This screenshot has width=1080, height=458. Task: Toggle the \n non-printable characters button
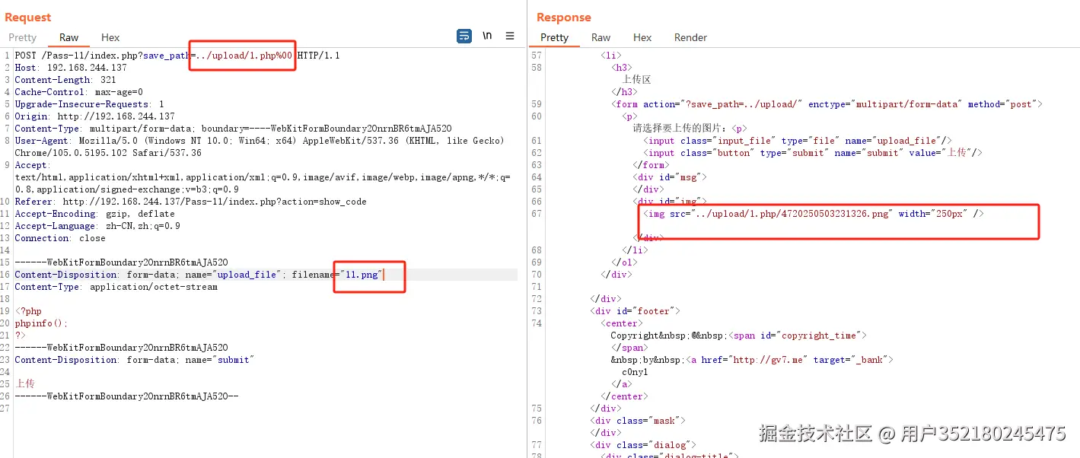(487, 36)
